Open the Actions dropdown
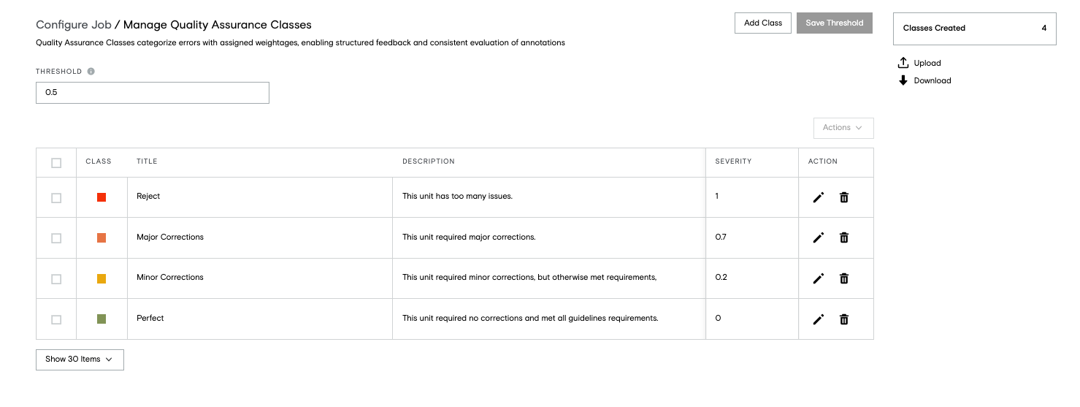 [x=843, y=128]
